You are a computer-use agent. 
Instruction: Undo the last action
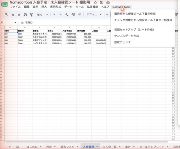coord(13,15)
